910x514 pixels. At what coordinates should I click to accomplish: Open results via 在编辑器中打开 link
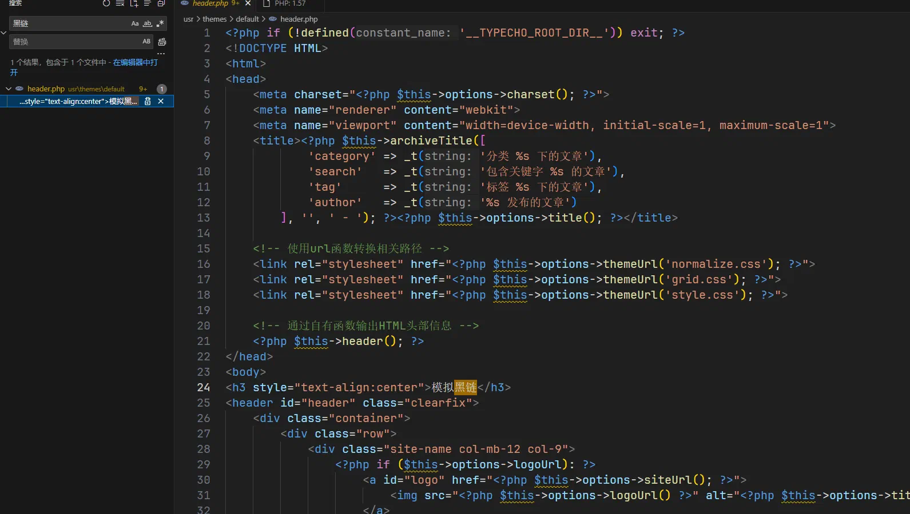coord(135,62)
